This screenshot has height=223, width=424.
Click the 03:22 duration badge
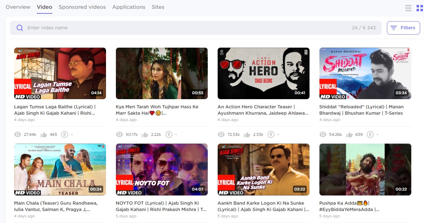click(x=300, y=189)
